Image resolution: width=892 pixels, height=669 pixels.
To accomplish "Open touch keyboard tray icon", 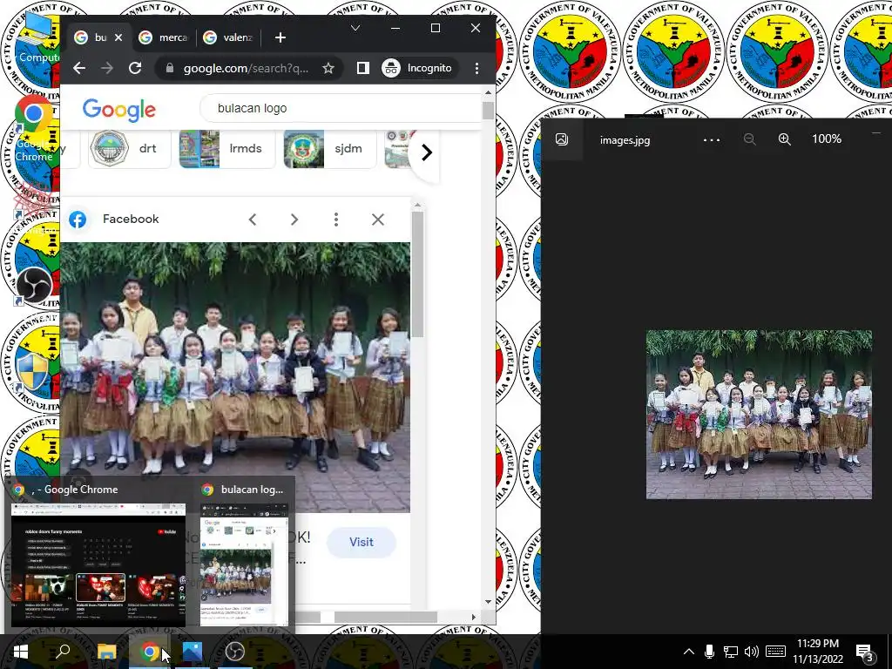I will click(775, 652).
